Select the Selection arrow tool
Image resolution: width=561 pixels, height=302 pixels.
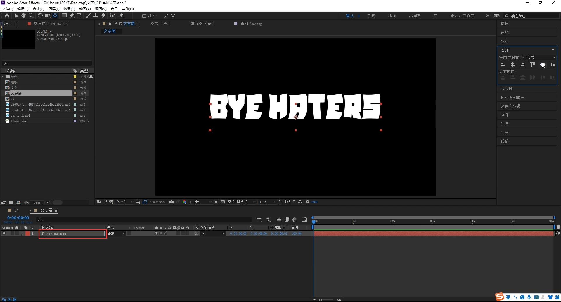(16, 16)
